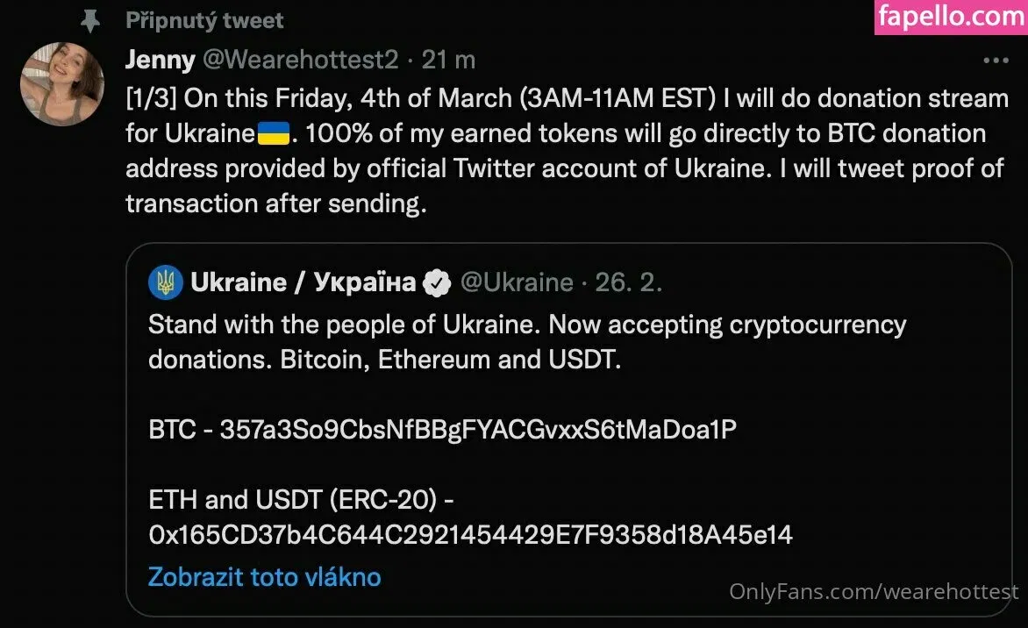The width and height of the screenshot is (1028, 628).
Task: Open the tweet via 21 m timestamp
Action: (x=448, y=61)
